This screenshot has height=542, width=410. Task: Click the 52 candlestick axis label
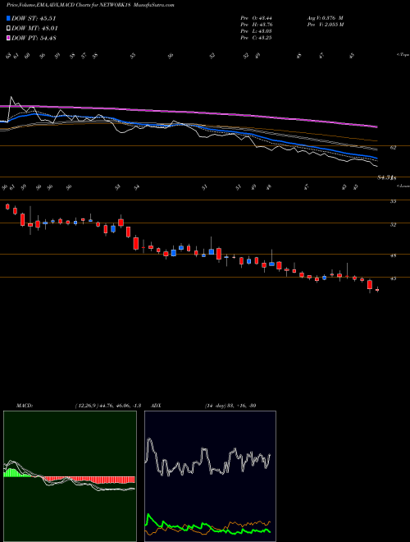click(x=394, y=225)
